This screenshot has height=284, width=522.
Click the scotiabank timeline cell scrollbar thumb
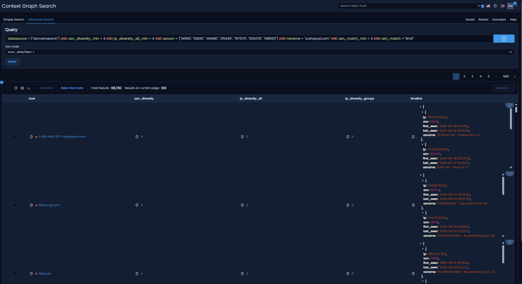[x=511, y=119]
